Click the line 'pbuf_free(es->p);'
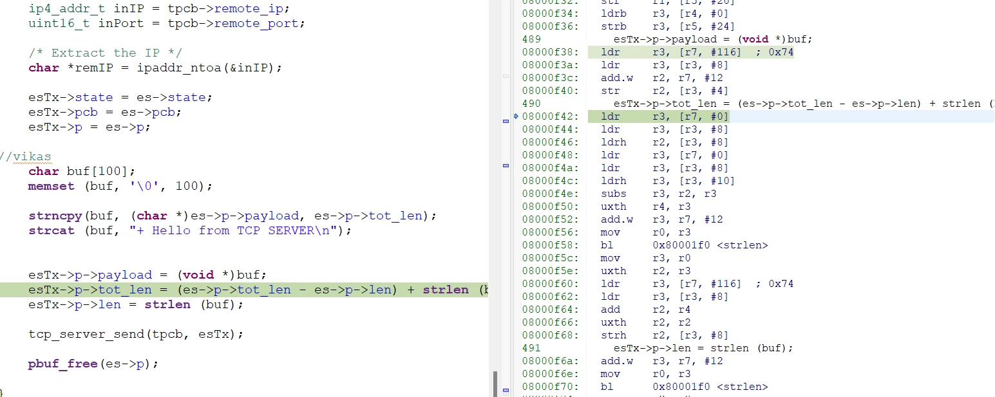 (x=93, y=364)
